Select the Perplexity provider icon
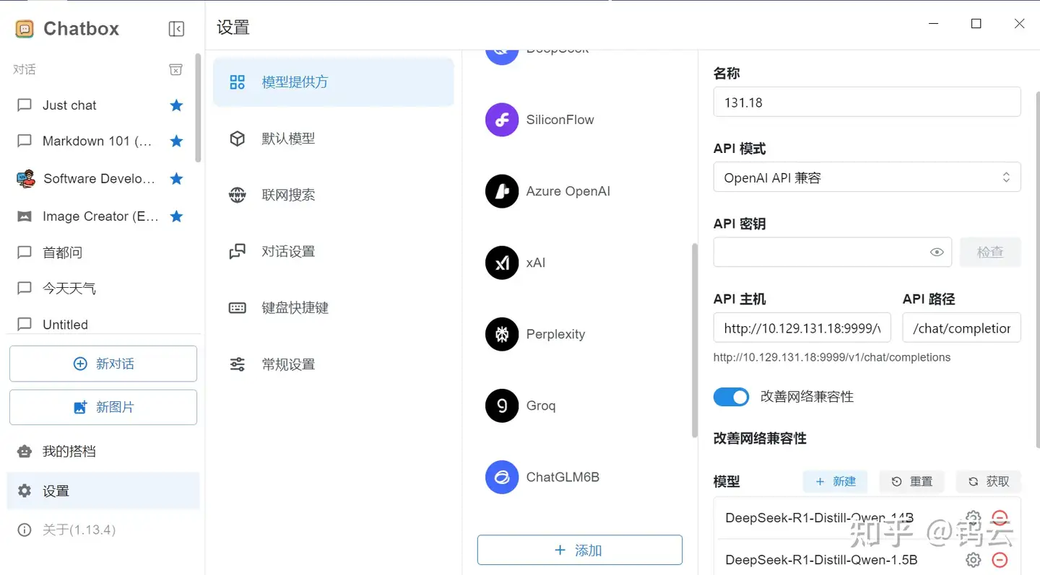 tap(502, 334)
